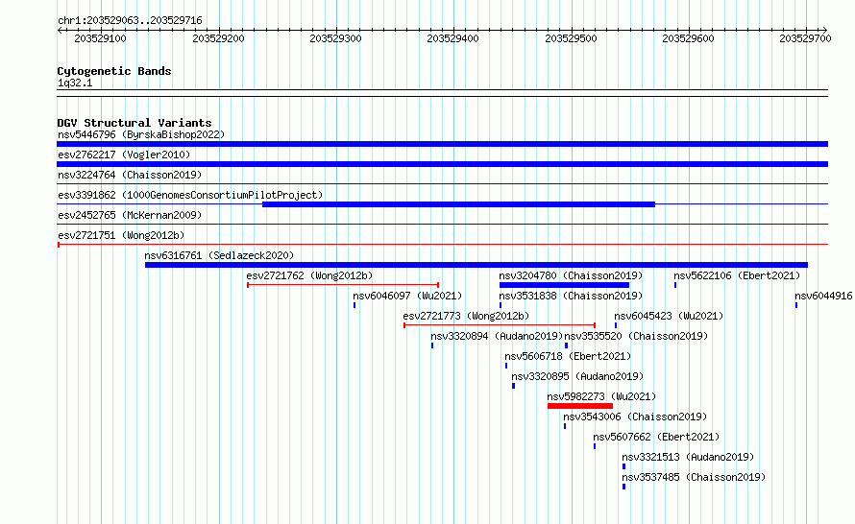Viewport: 855px width, 524px height.
Task: Open variant nsv3537485 (Chaisson2019) label
Action: tap(695, 477)
